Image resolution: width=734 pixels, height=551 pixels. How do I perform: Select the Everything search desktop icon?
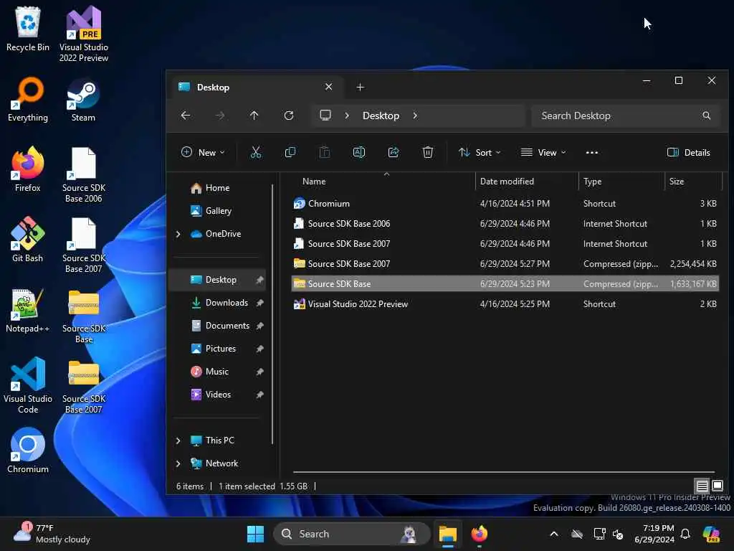click(x=28, y=100)
